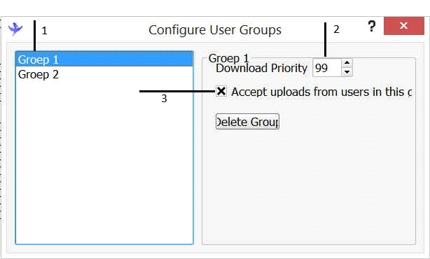
Task: Click the Download Priority field showing 99
Action: (x=327, y=68)
